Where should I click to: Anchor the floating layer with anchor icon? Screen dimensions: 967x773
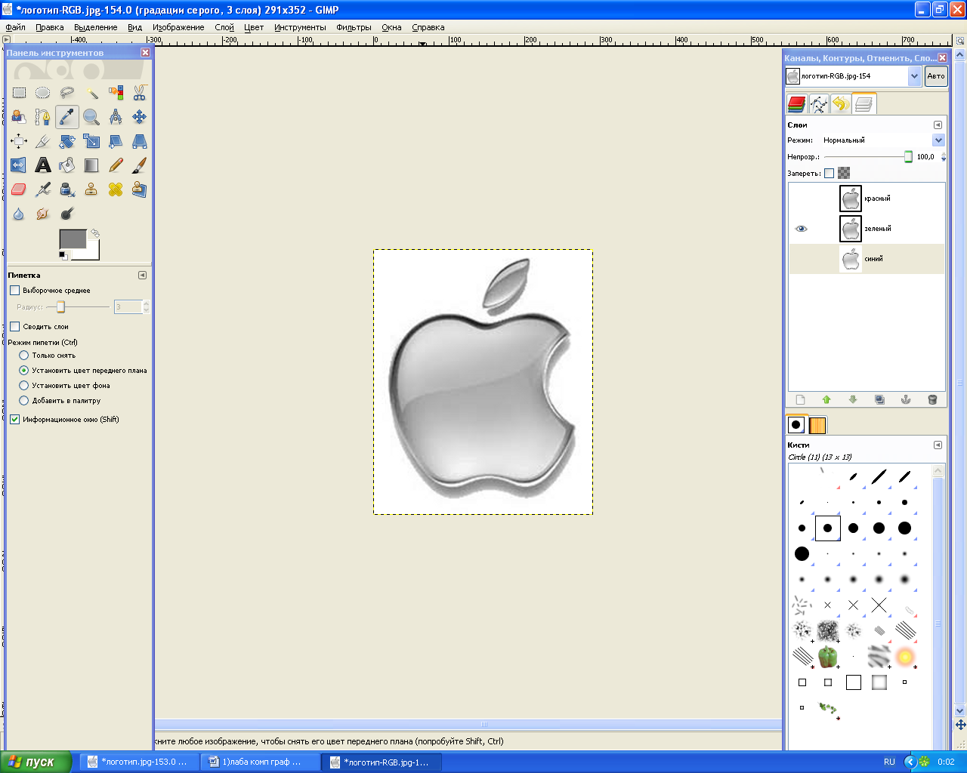(906, 399)
